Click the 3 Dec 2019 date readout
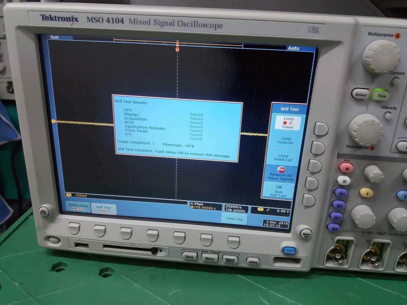 [x=276, y=224]
